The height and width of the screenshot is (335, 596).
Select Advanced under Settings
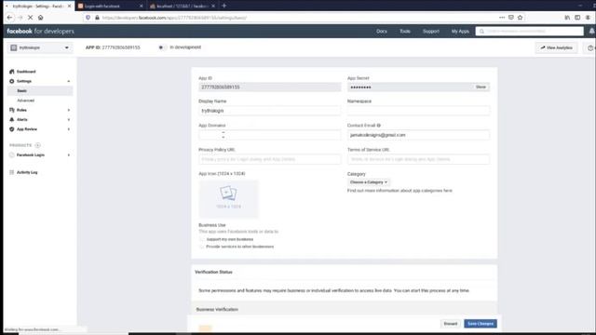pyautogui.click(x=25, y=100)
